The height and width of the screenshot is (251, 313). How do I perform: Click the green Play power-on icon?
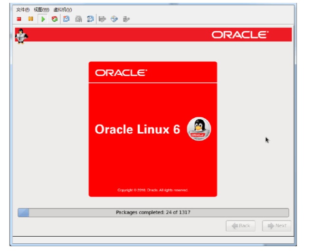[43, 19]
